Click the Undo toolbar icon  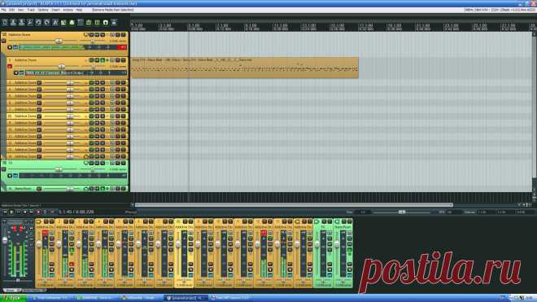38,23
